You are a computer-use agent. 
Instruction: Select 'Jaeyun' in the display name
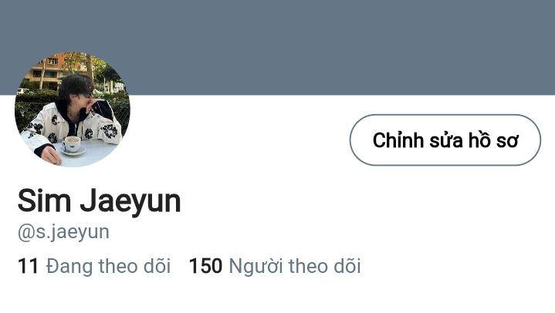[130, 201]
